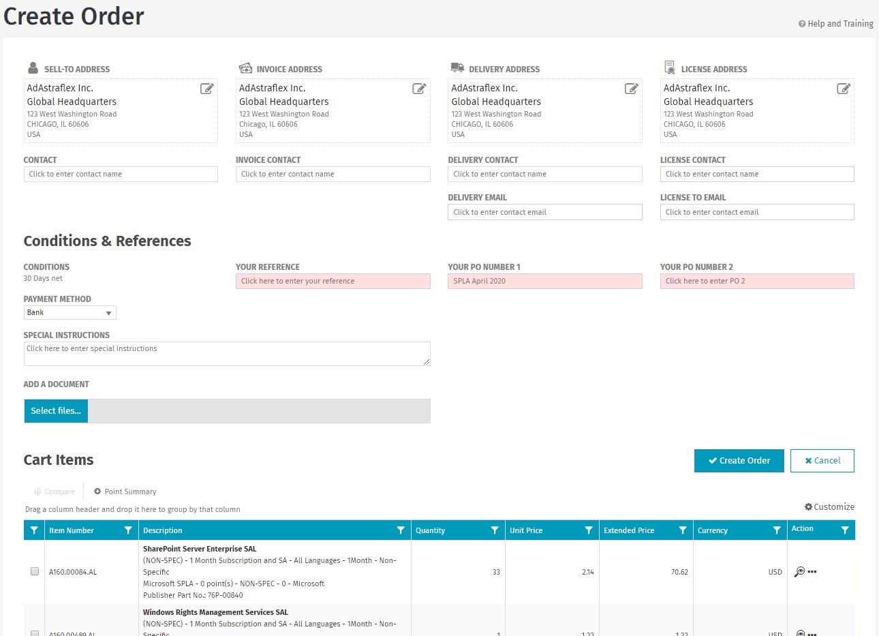Check the SharePoint Server Enterprise SAL row

click(x=35, y=571)
